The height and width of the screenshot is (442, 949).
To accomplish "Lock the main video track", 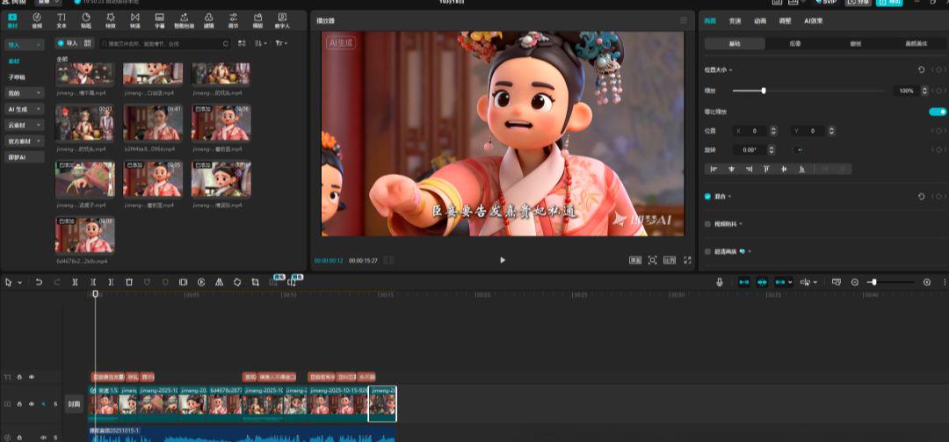I will pyautogui.click(x=19, y=404).
